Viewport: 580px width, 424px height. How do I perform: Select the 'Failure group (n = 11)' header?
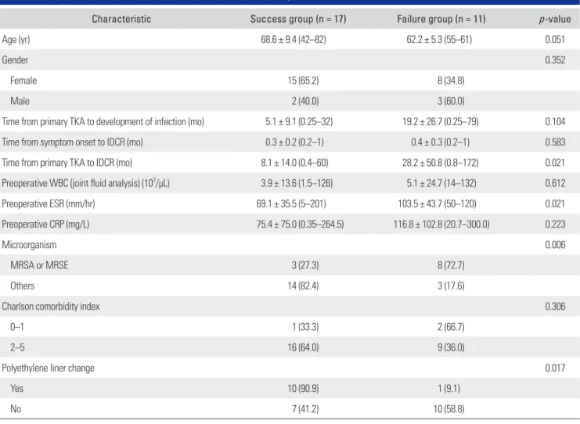441,19
